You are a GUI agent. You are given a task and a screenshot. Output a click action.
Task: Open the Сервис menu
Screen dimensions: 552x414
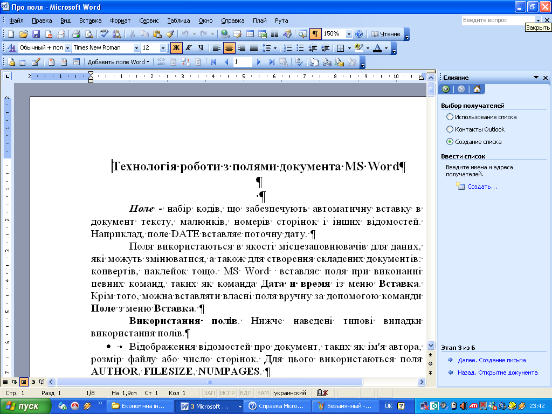point(149,20)
